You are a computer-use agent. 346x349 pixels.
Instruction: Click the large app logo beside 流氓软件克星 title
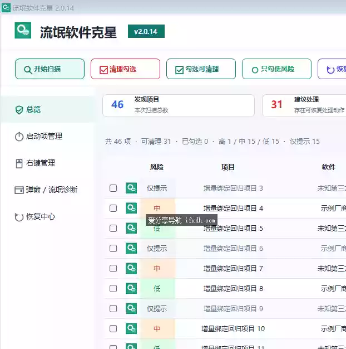(23, 30)
